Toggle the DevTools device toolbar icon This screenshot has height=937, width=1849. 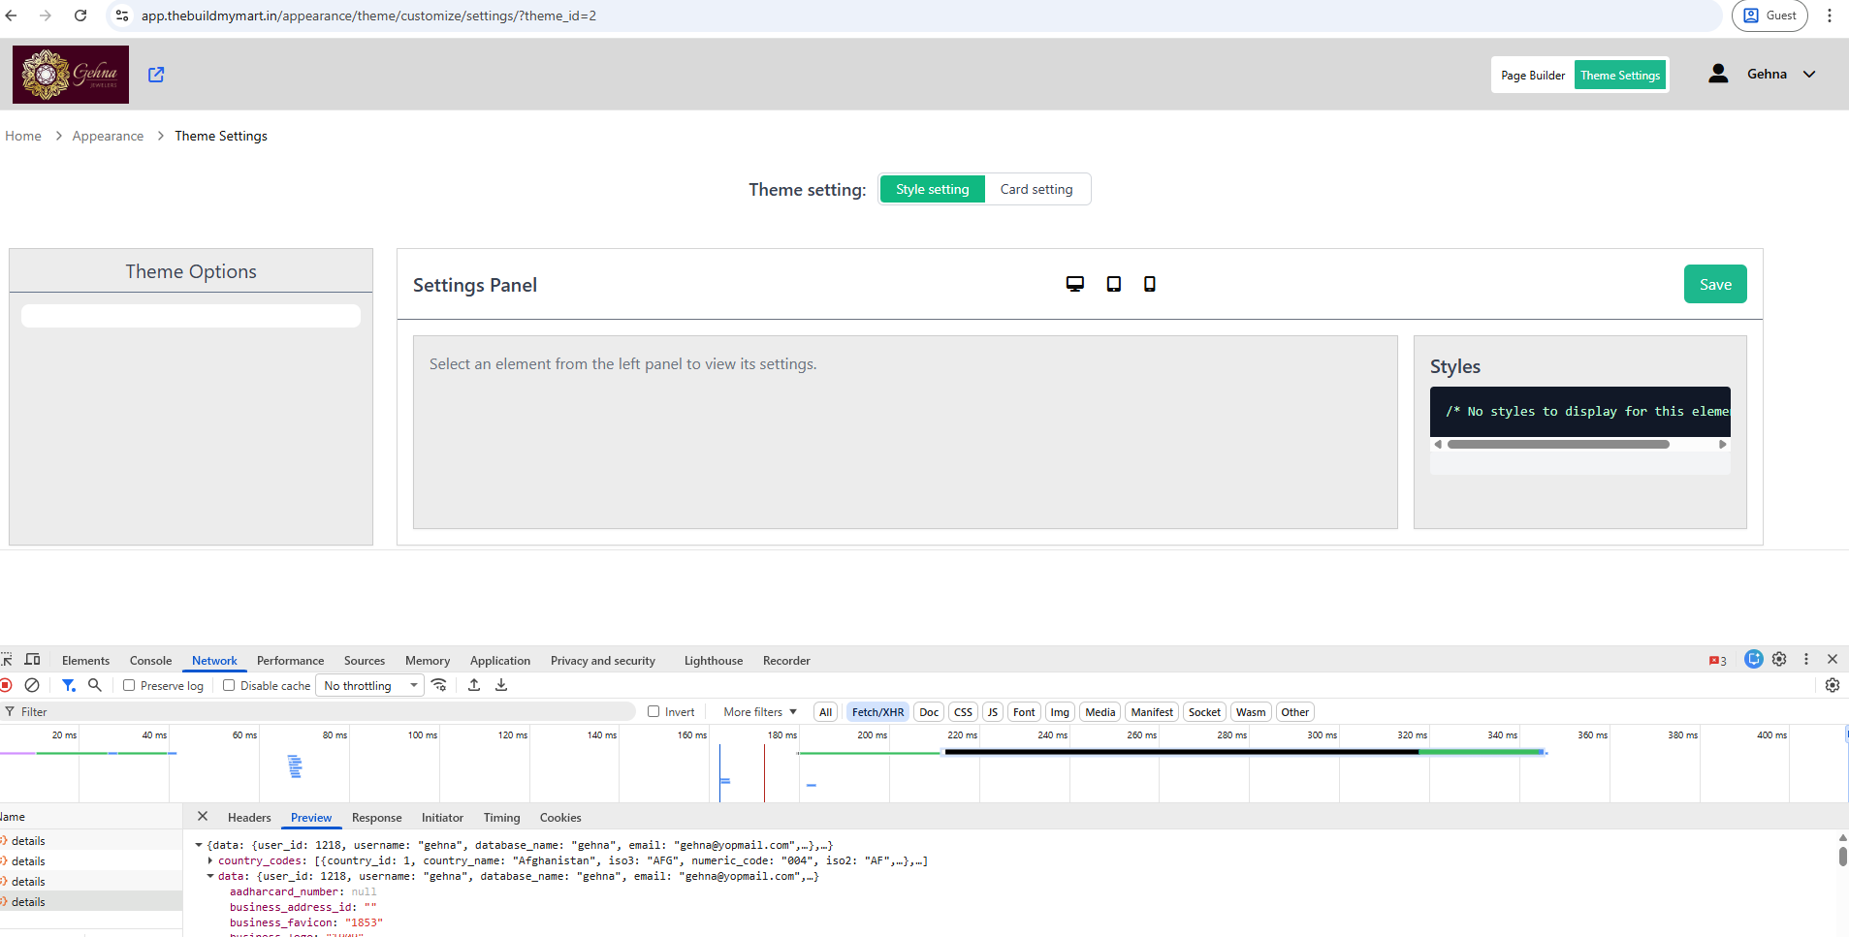(32, 660)
